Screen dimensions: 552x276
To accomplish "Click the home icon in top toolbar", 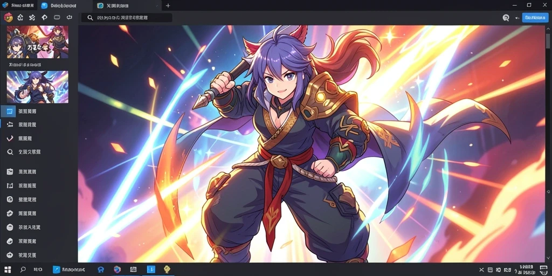I will [x=20, y=17].
